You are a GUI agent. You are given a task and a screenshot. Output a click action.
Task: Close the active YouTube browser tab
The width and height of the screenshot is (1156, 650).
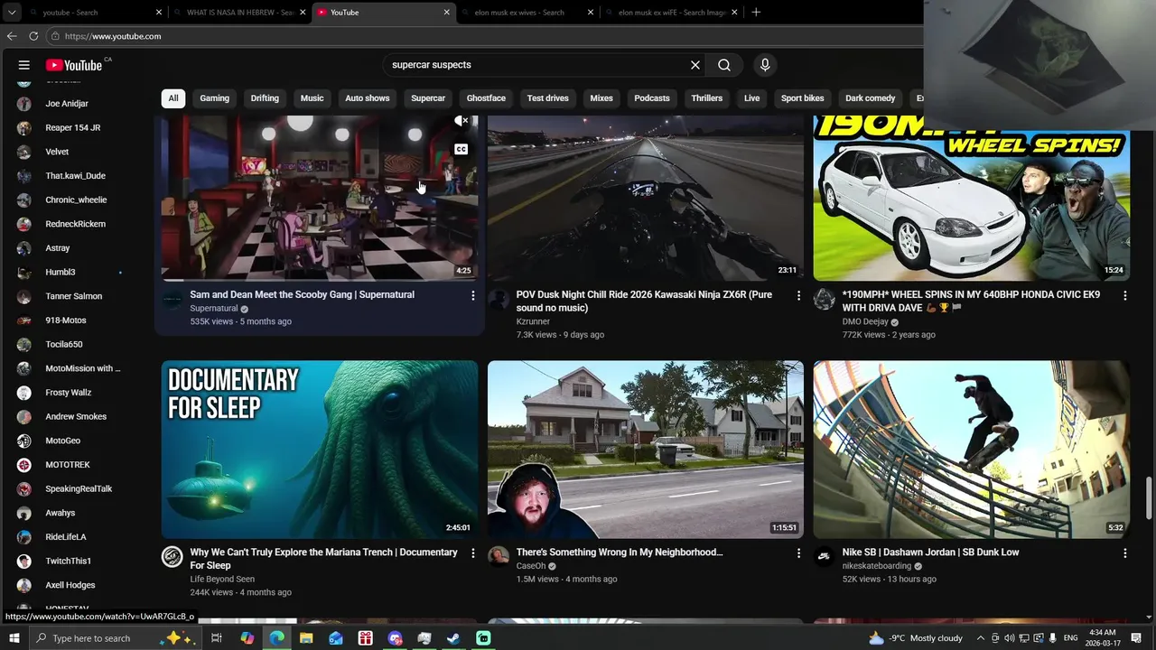coord(446,13)
